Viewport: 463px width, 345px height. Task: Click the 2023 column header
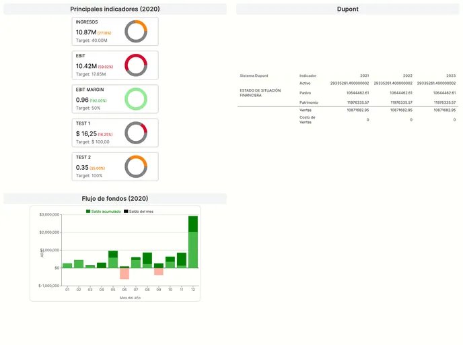451,75
